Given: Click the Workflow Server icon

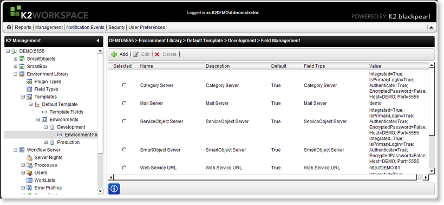Looking at the screenshot, I should point(22,150).
